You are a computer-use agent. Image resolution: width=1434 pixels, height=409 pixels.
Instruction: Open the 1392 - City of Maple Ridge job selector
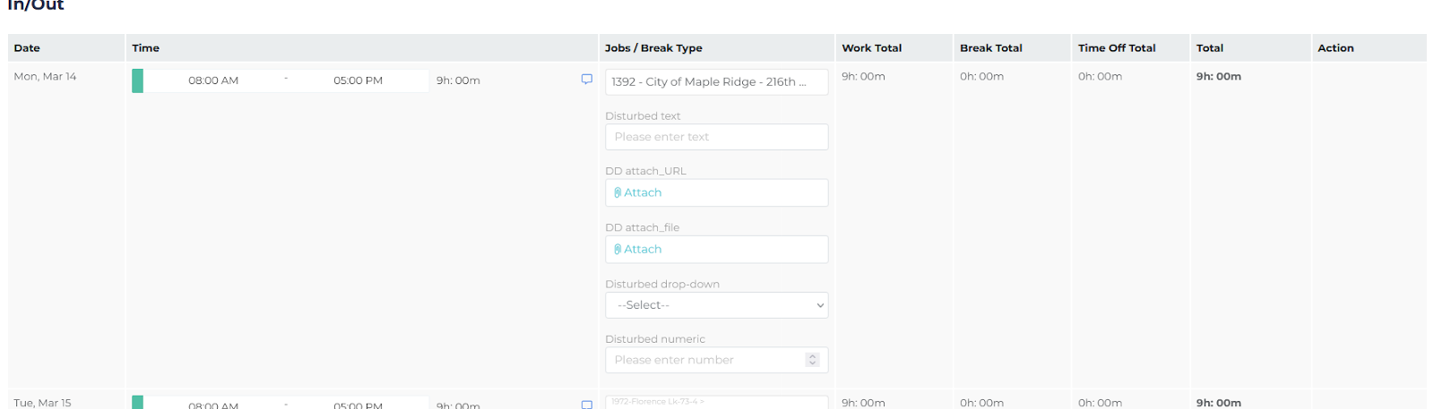click(716, 81)
